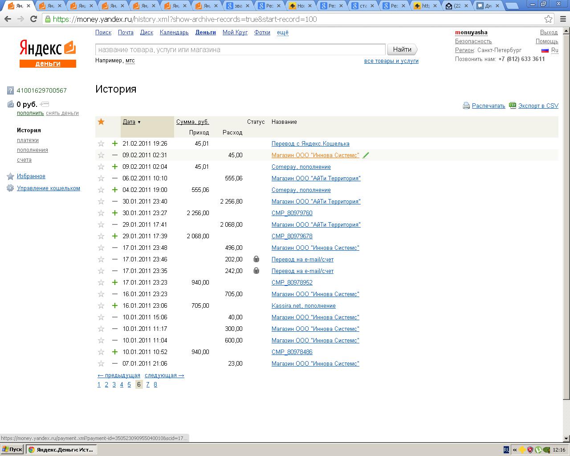Star the 09.02.2011 02:31 transaction
The height and width of the screenshot is (456, 570).
(101, 155)
